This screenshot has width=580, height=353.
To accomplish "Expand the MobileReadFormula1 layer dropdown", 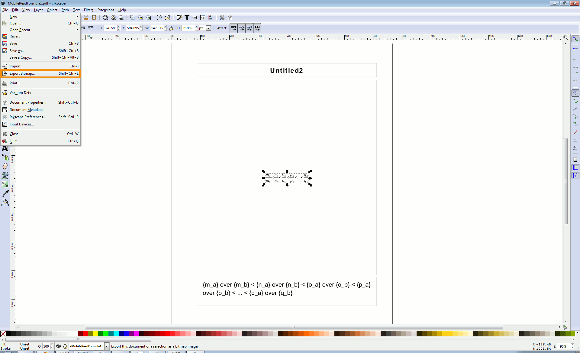I will click(x=107, y=346).
